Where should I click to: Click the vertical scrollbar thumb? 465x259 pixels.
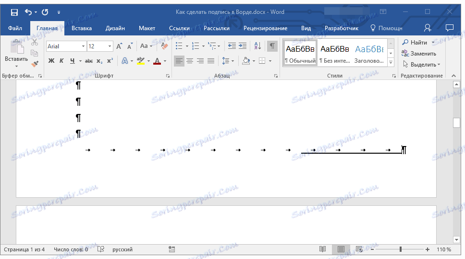click(x=456, y=123)
